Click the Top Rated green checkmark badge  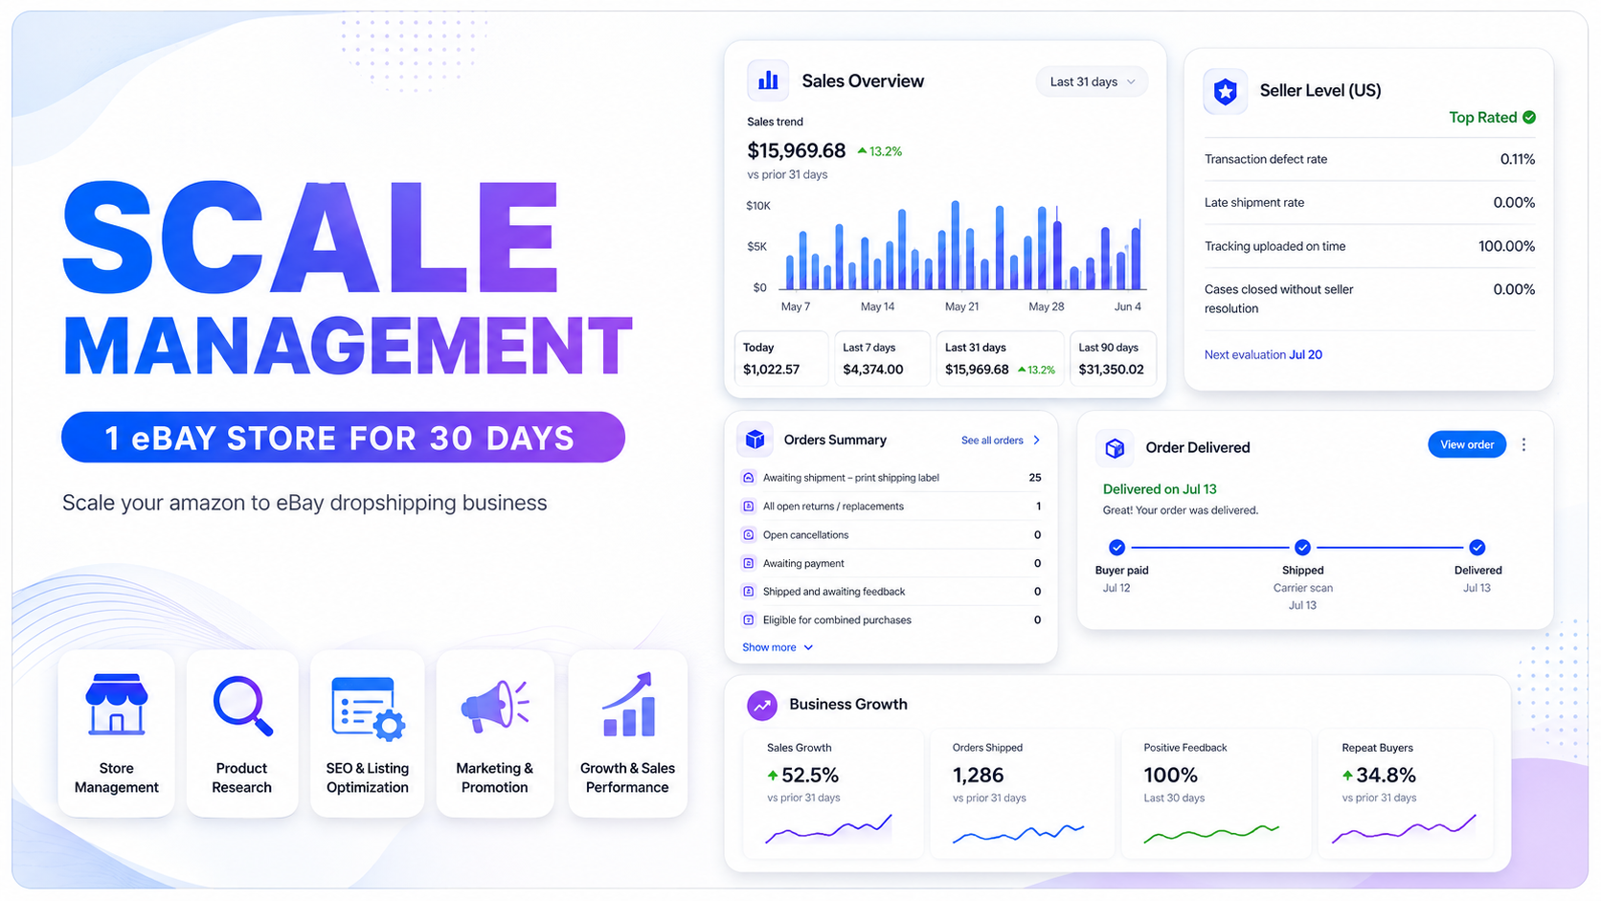(x=1529, y=117)
